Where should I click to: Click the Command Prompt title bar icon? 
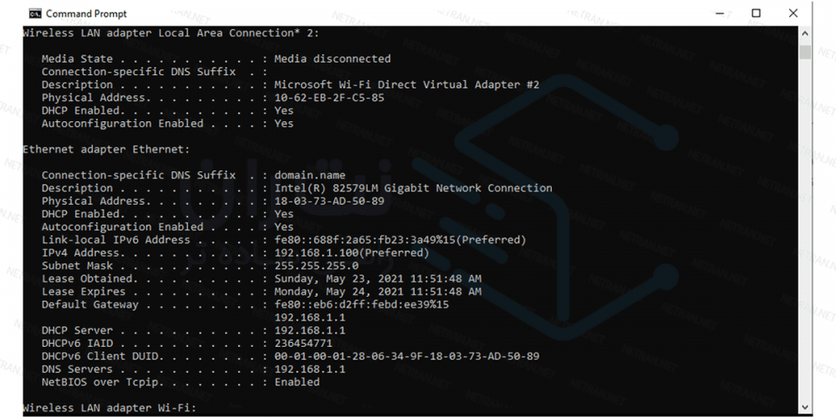click(35, 13)
